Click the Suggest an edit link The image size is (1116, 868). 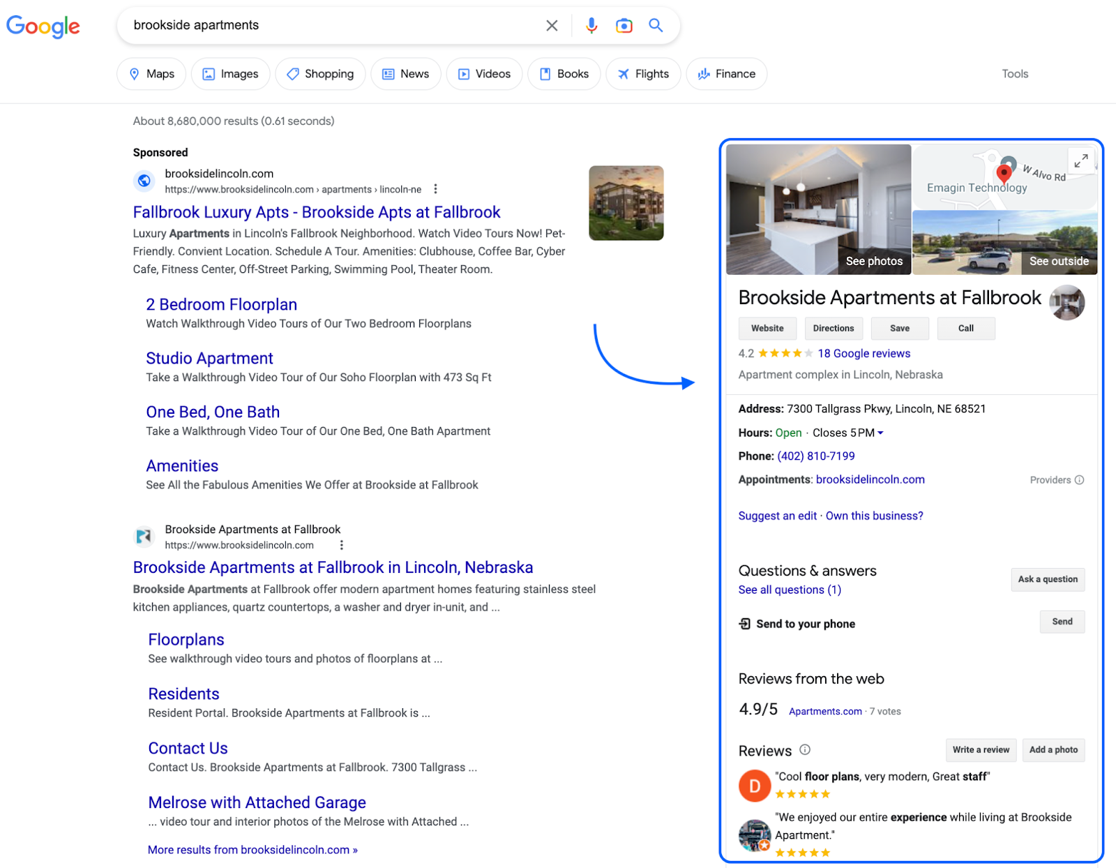778,516
